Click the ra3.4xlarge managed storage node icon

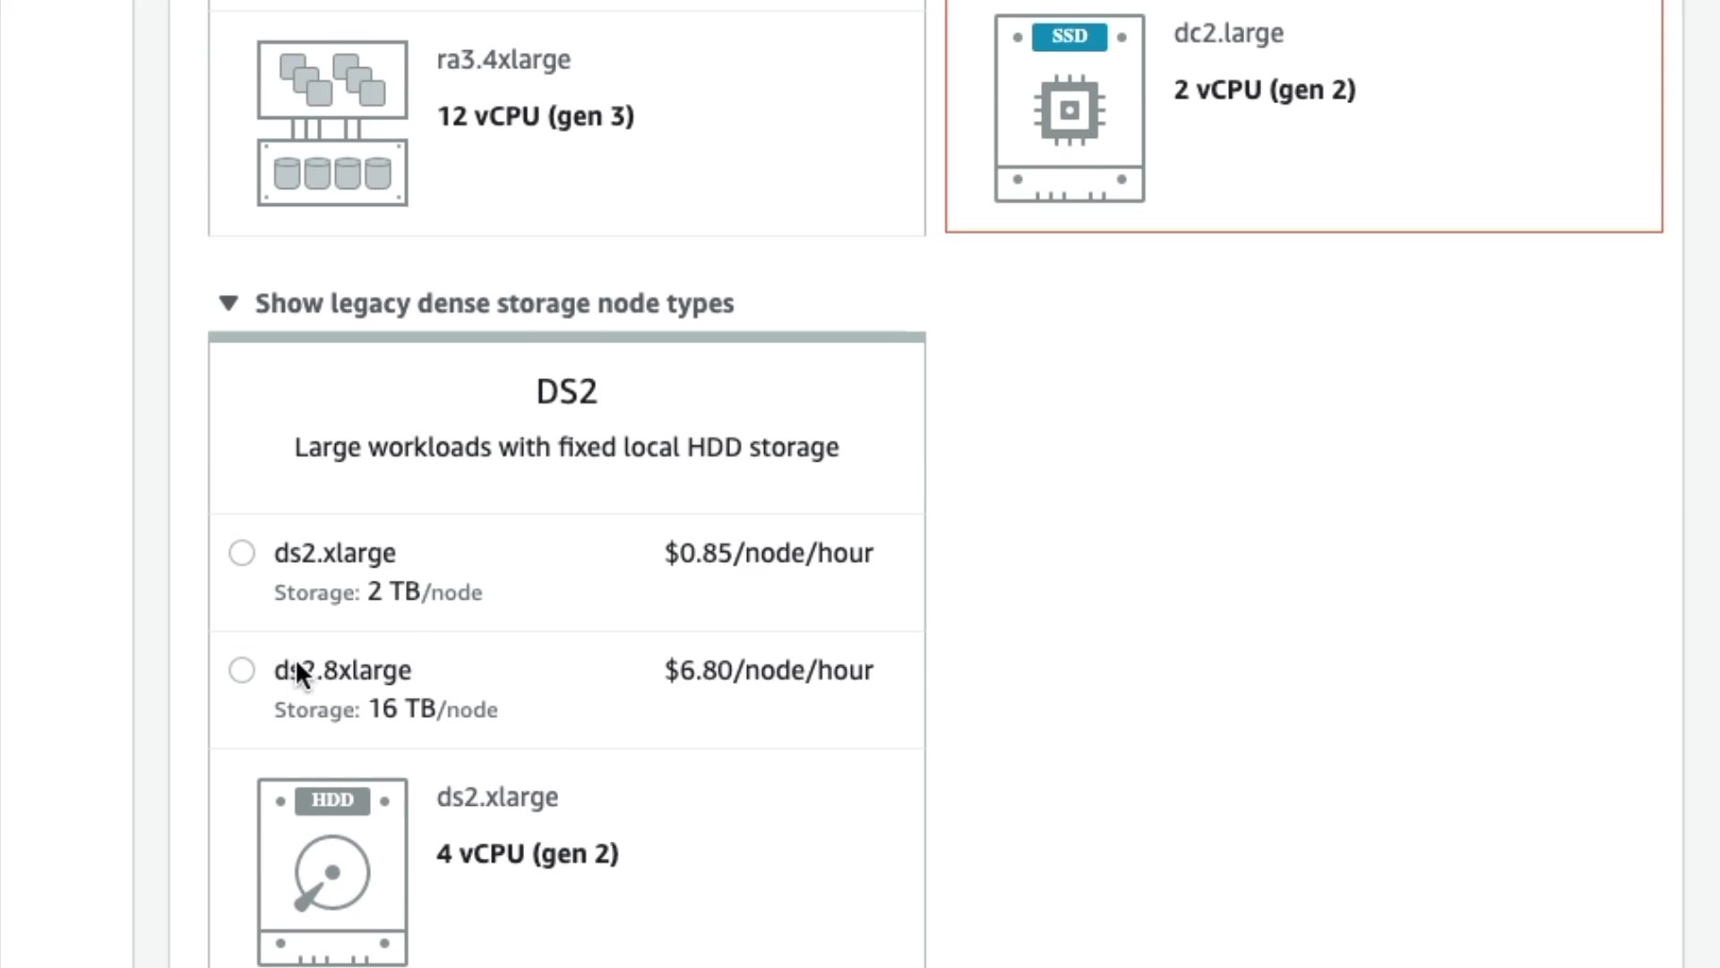332,123
